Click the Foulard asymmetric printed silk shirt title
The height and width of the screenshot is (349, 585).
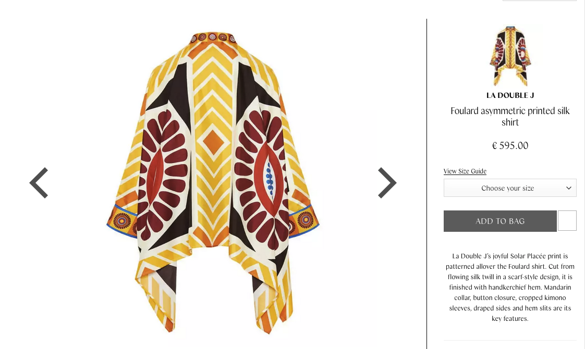(x=510, y=116)
